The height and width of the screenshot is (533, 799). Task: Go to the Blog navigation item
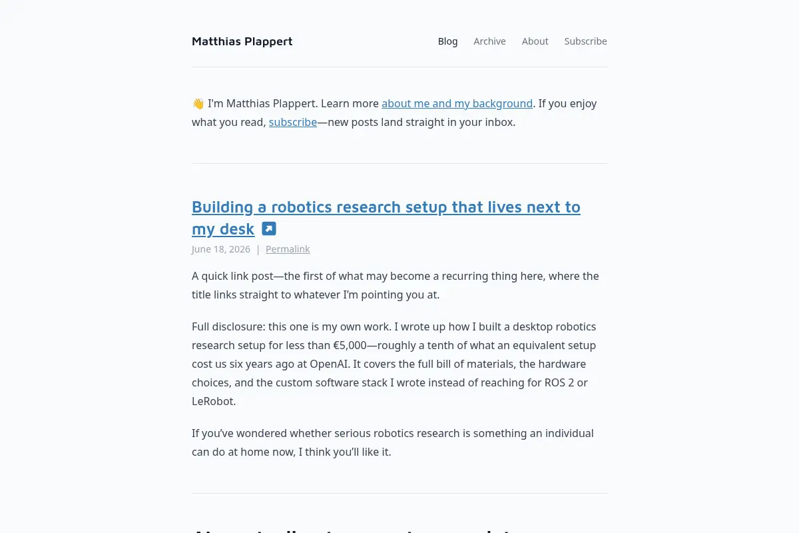point(447,41)
